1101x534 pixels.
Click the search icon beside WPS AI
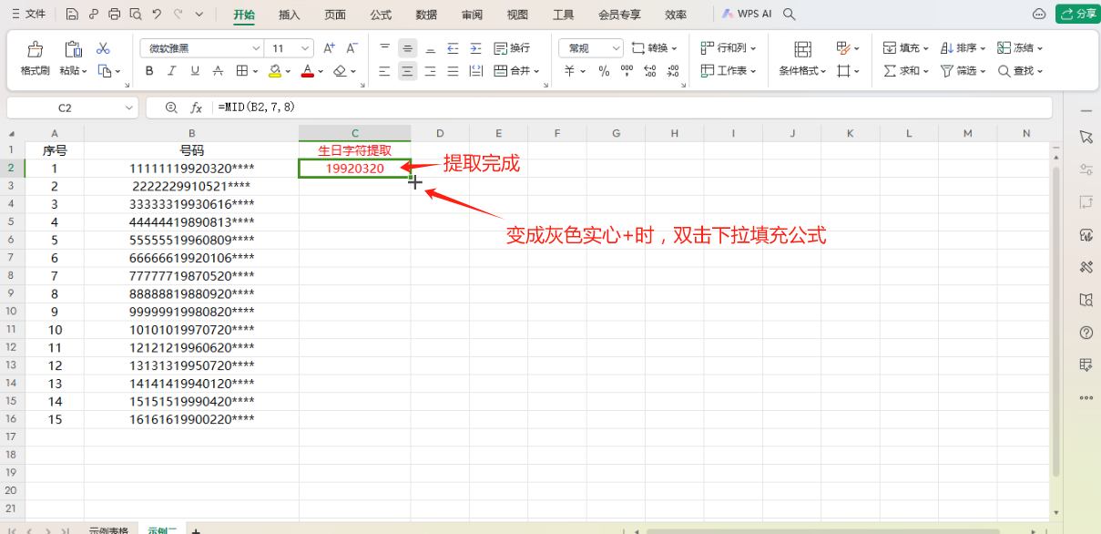point(790,15)
